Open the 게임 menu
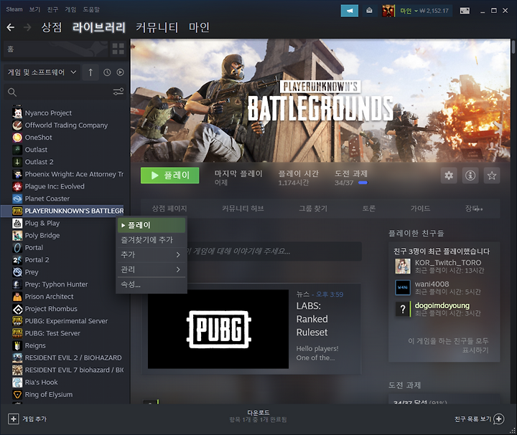This screenshot has height=435, width=517. click(70, 9)
